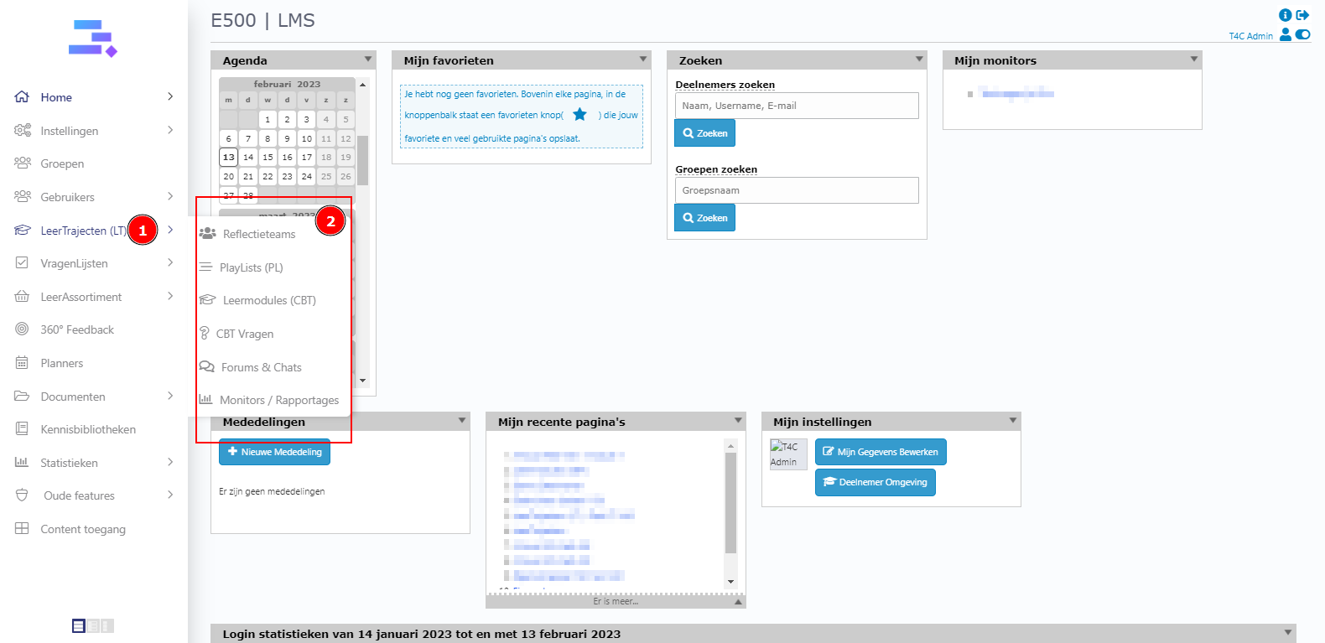
Task: Click the info icon in top-right corner
Action: 1285,15
